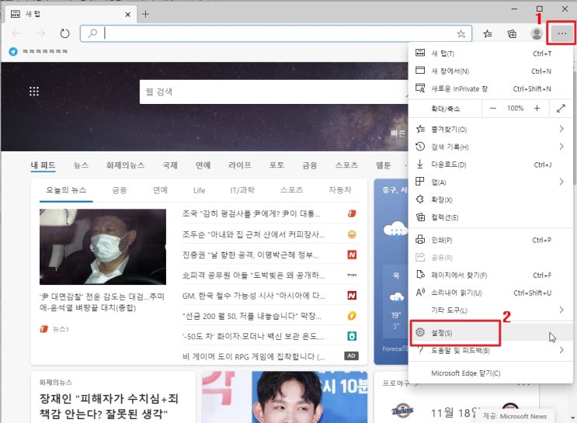Open article 장재인 "피해자가 수치심+죄책감

tap(109, 406)
